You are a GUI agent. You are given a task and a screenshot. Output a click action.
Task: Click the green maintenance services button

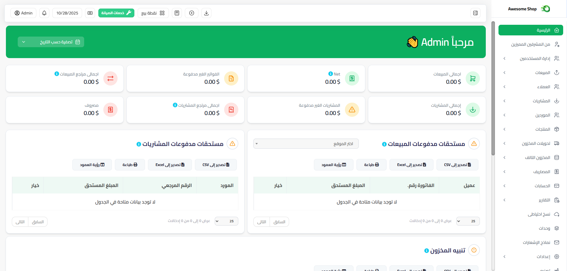click(116, 13)
